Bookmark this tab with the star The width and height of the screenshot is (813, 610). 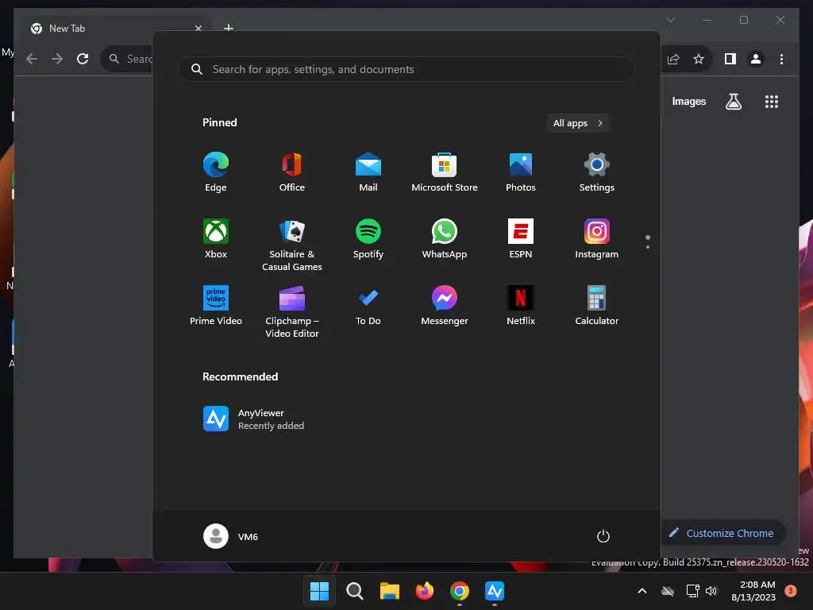coord(699,59)
